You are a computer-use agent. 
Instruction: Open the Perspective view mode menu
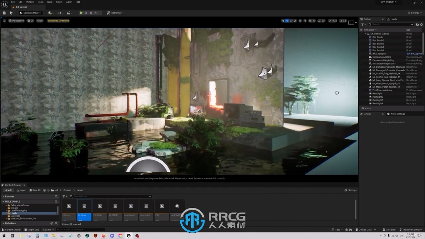pyautogui.click(x=16, y=21)
